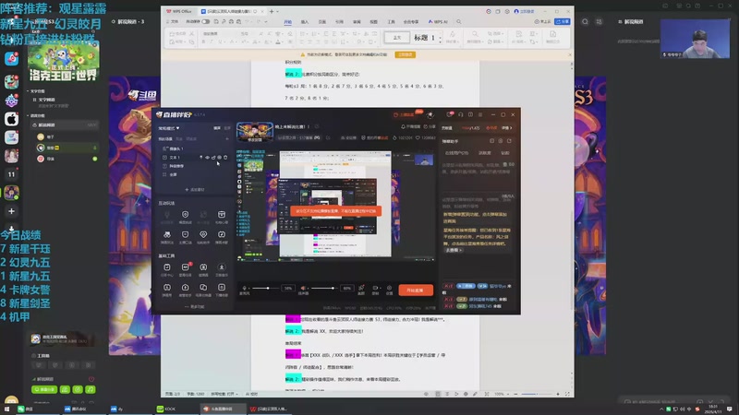Collapse 语音分组 category in KOOK
Image resolution: width=739 pixels, height=415 pixels.
pyautogui.click(x=37, y=116)
